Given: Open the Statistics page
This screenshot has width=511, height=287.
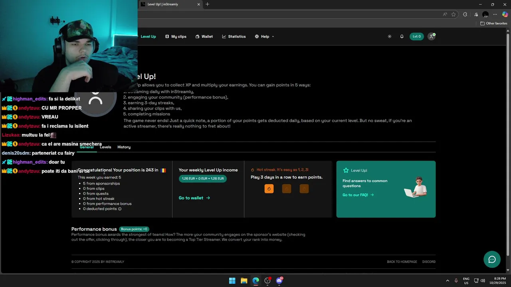Looking at the screenshot, I should tap(234, 36).
